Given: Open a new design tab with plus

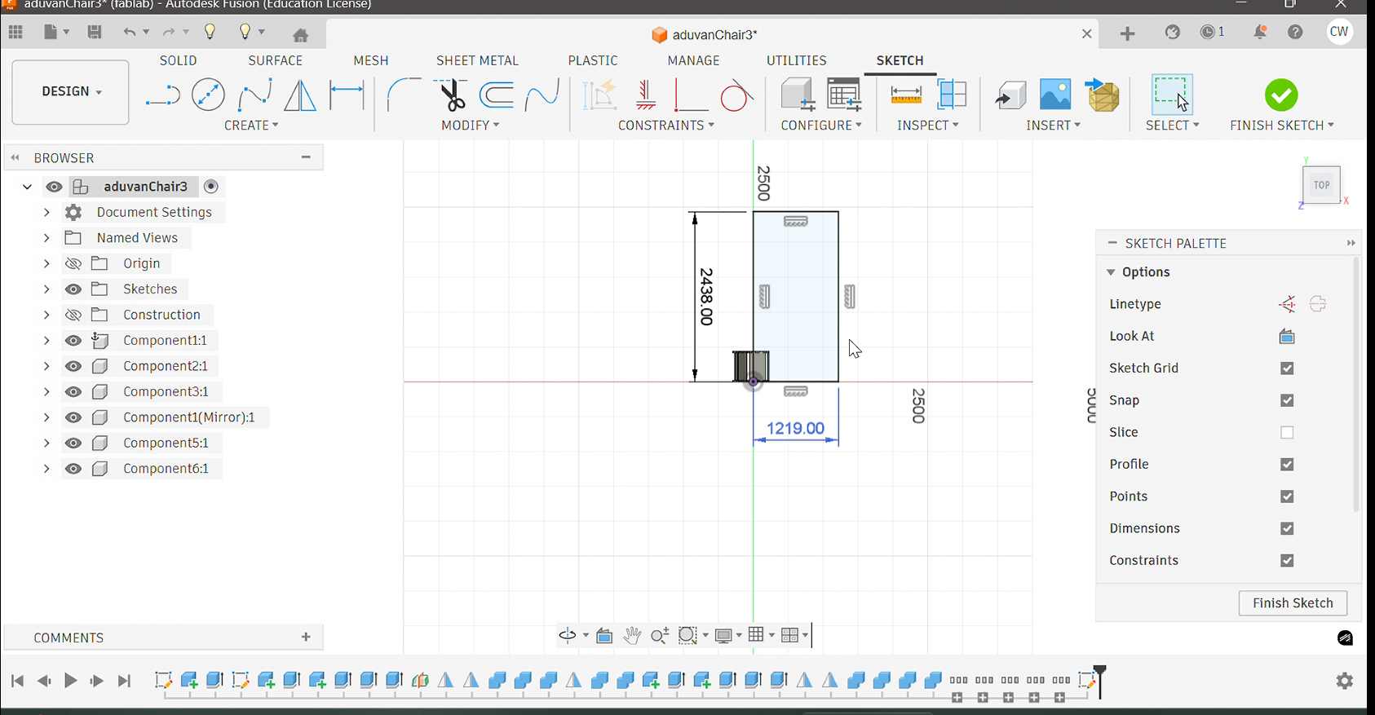Looking at the screenshot, I should tap(1128, 33).
